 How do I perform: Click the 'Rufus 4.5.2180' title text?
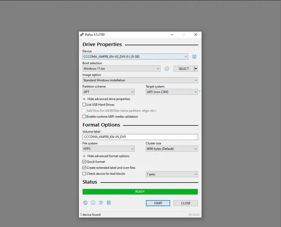pyautogui.click(x=95, y=35)
